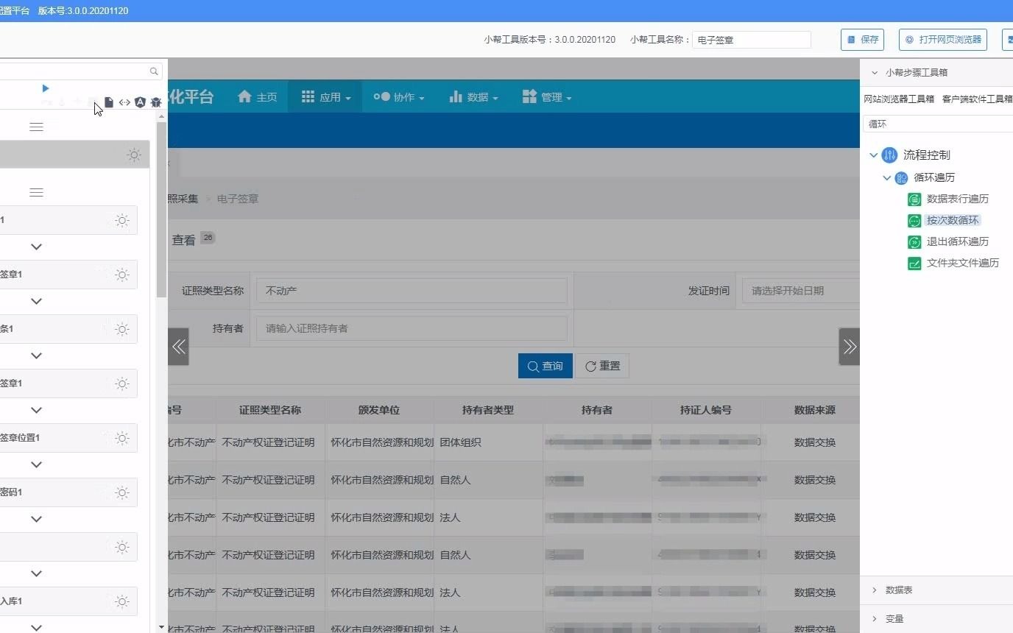Image resolution: width=1013 pixels, height=633 pixels.
Task: Click the 入库1 step label
Action: (11, 601)
